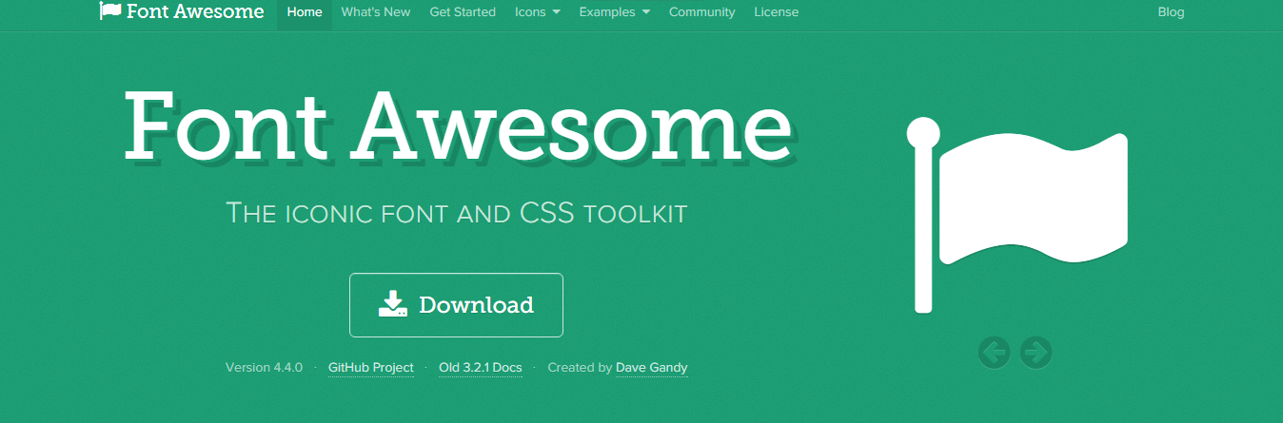Click the large white flag icon
This screenshot has width=1283, height=423.
point(1017,215)
